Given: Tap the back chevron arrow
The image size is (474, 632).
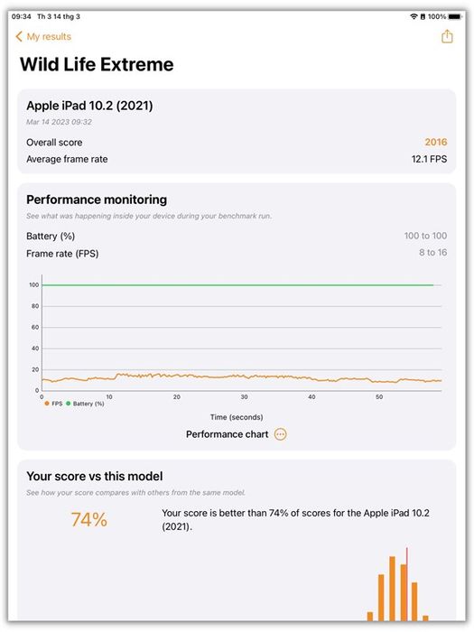Looking at the screenshot, I should [x=19, y=37].
